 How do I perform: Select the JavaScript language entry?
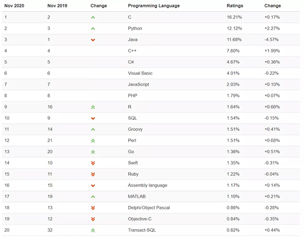(139, 84)
